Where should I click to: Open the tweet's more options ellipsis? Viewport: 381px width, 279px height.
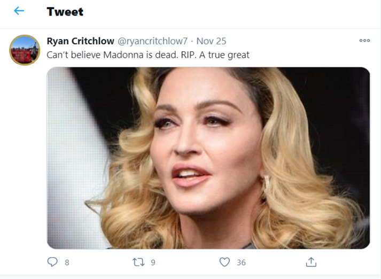click(364, 41)
